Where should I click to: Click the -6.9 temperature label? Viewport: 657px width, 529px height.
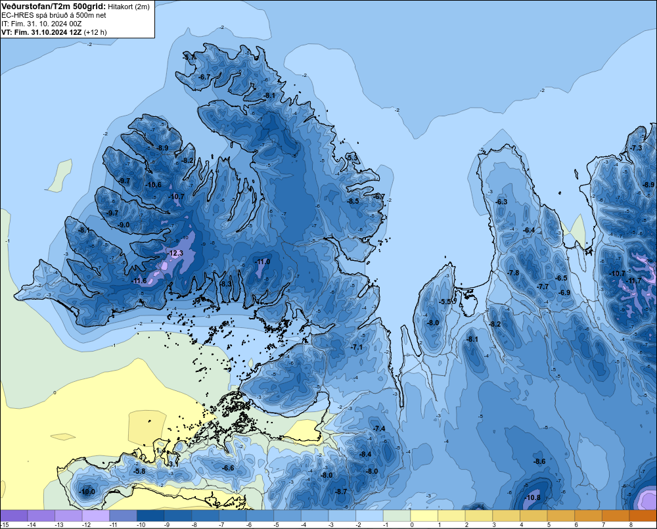tap(564, 292)
